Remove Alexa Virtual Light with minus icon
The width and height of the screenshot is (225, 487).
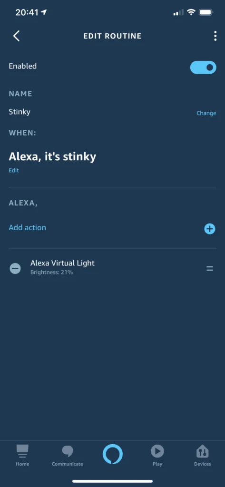(15, 268)
